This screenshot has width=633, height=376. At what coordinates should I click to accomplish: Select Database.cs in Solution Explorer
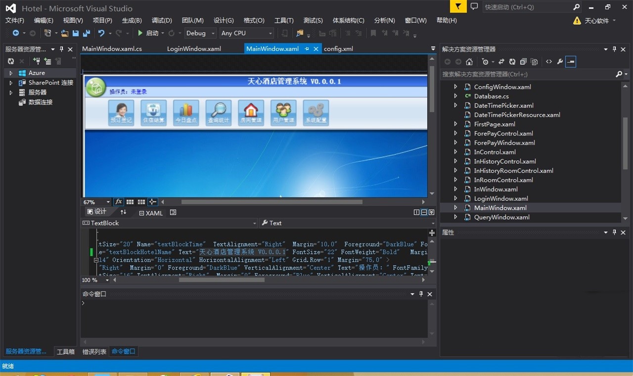click(x=491, y=96)
